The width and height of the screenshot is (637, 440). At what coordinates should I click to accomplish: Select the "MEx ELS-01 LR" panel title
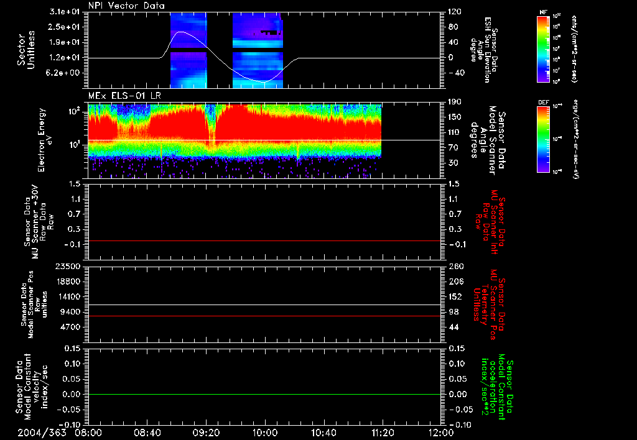124,96
